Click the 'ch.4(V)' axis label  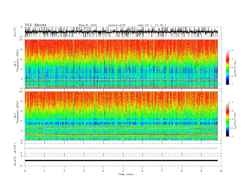(15, 161)
